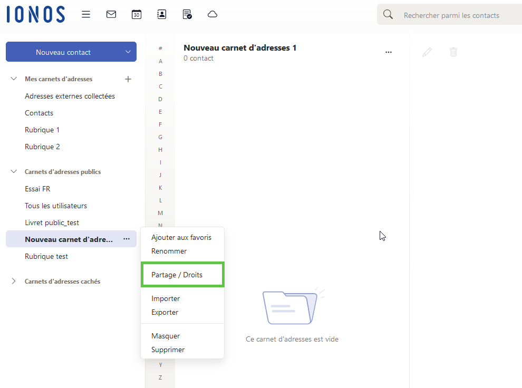Open the list header more-actions ellipsis
522x388 pixels.
[x=389, y=52]
